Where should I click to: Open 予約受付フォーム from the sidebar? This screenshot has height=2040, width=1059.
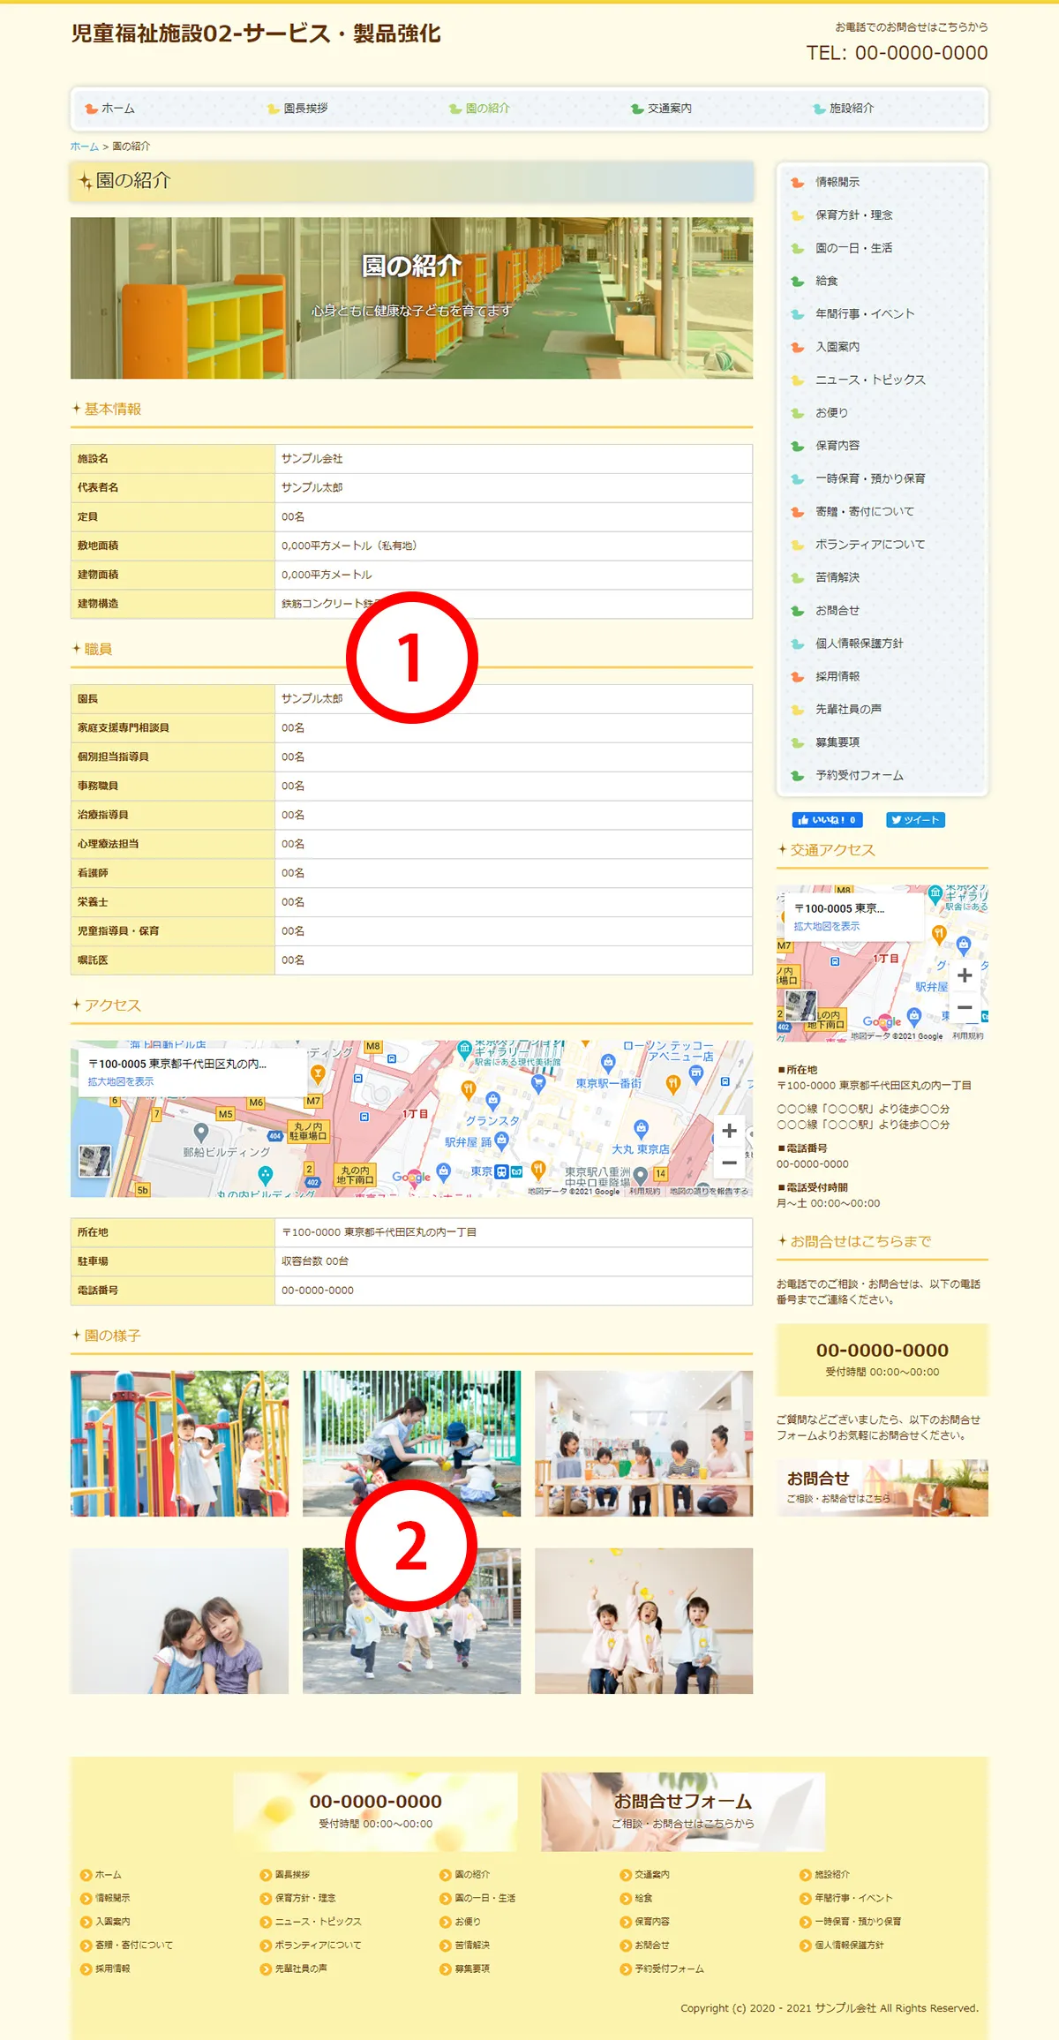click(x=859, y=776)
